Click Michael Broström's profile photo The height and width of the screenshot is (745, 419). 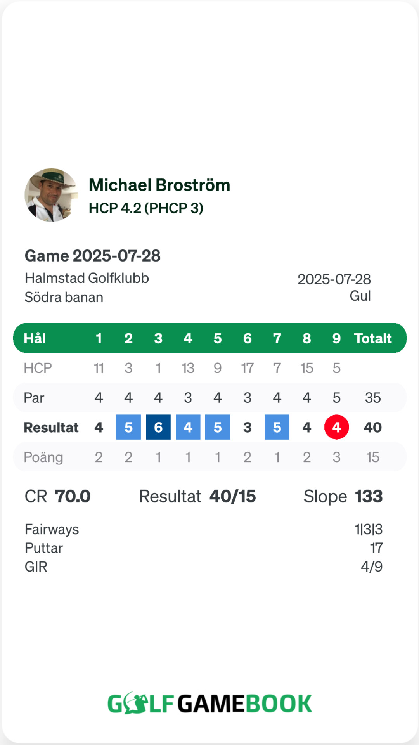point(51,195)
